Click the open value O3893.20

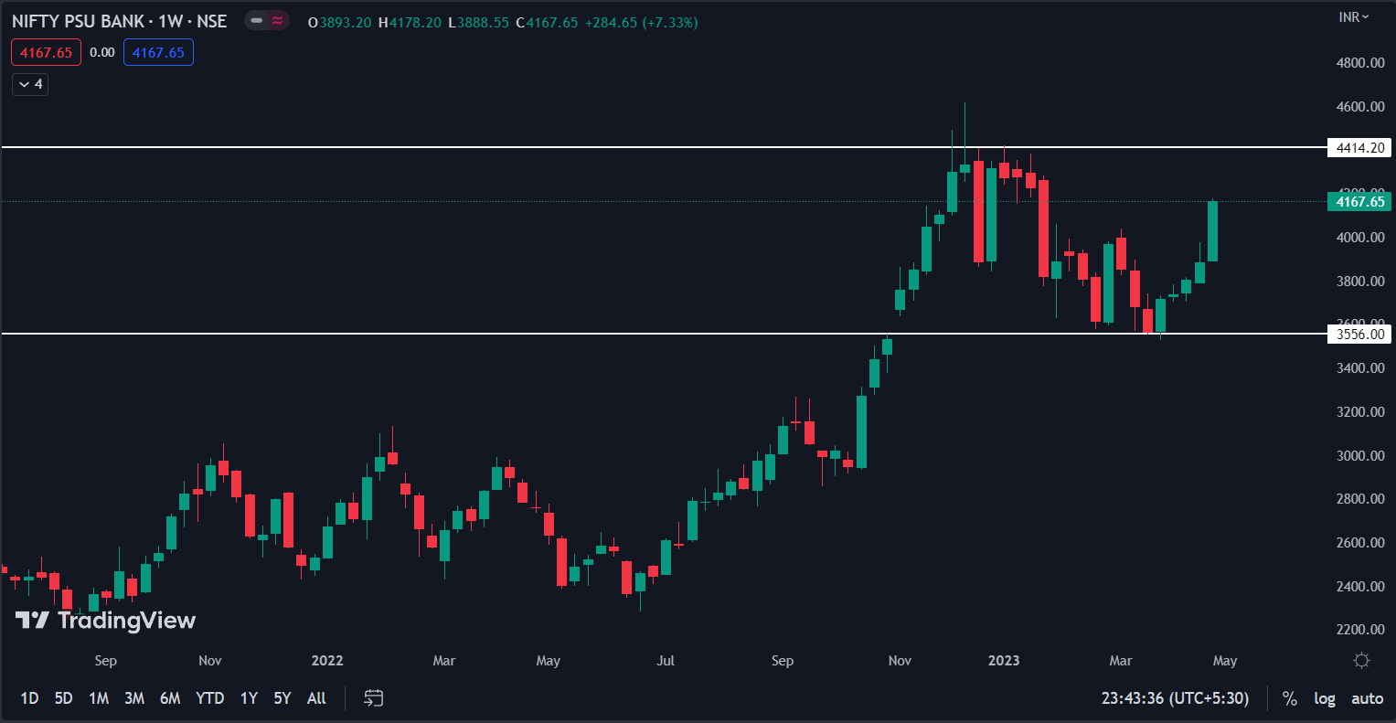340,22
